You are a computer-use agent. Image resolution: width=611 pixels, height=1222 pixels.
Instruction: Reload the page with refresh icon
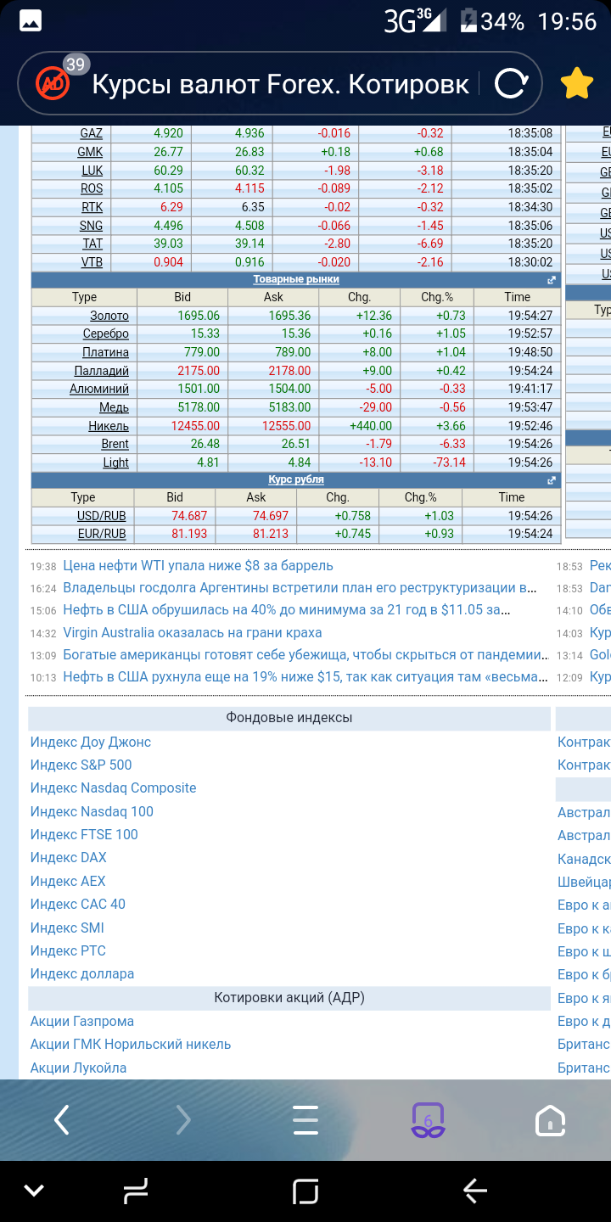(x=511, y=83)
